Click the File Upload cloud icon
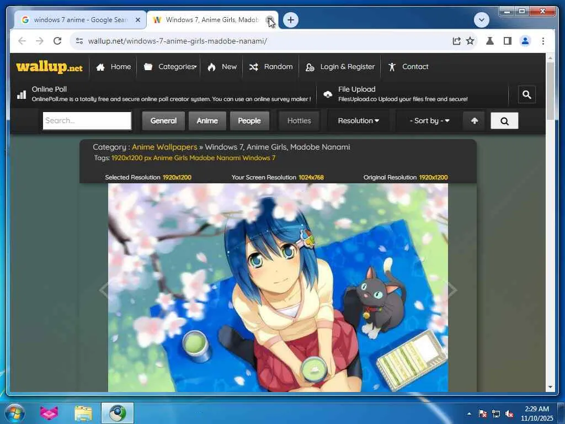The width and height of the screenshot is (565, 424). tap(328, 94)
